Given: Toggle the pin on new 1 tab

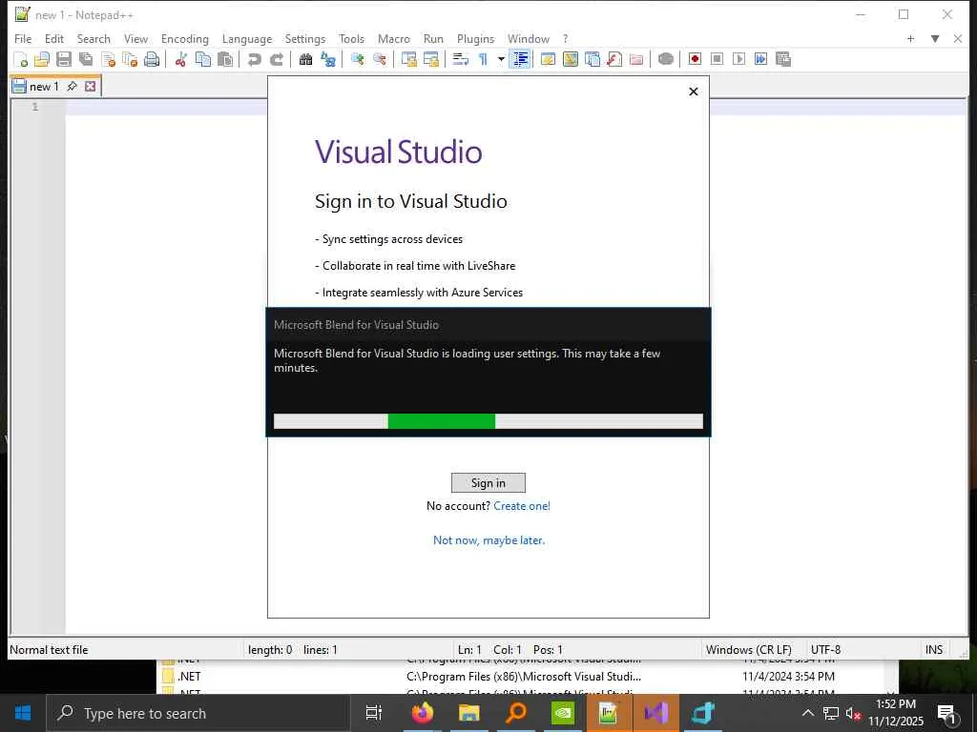Looking at the screenshot, I should pos(72,86).
